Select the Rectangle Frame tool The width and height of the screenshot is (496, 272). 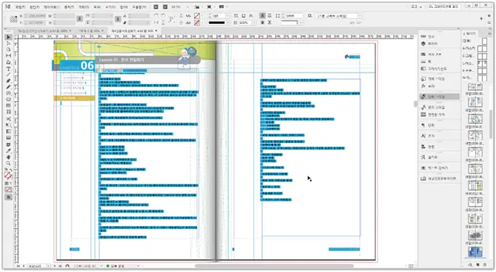(x=9, y=94)
